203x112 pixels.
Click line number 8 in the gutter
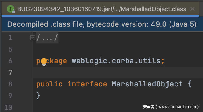[x=10, y=84]
